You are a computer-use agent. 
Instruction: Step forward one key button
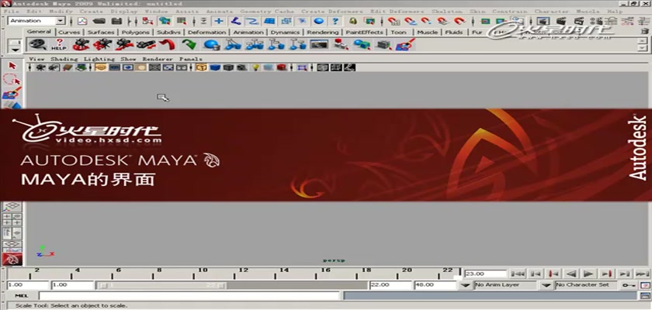click(x=607, y=274)
